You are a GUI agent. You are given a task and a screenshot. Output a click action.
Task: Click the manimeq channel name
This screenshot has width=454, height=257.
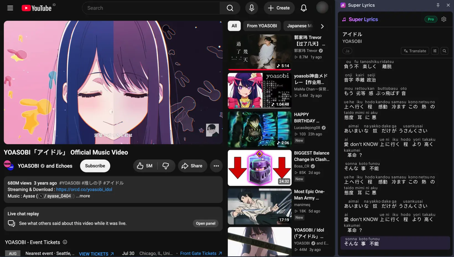pyautogui.click(x=302, y=205)
